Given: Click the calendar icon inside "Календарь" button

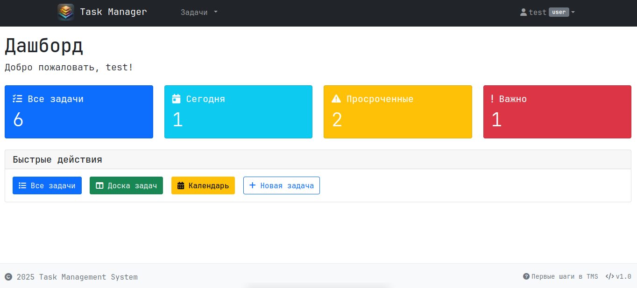Looking at the screenshot, I should (181, 185).
